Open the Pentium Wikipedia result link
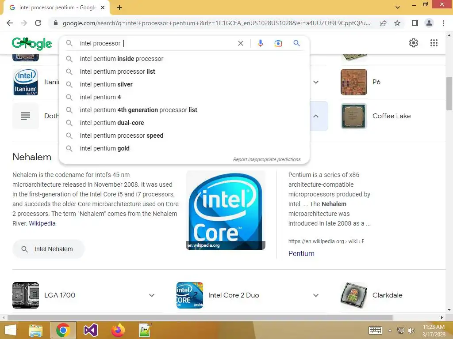The height and width of the screenshot is (339, 453). coord(301,253)
